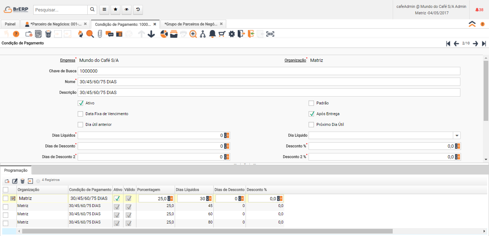The width and height of the screenshot is (489, 236).
Task: Click the shopping cart toolbar icon
Action: (x=222, y=34)
